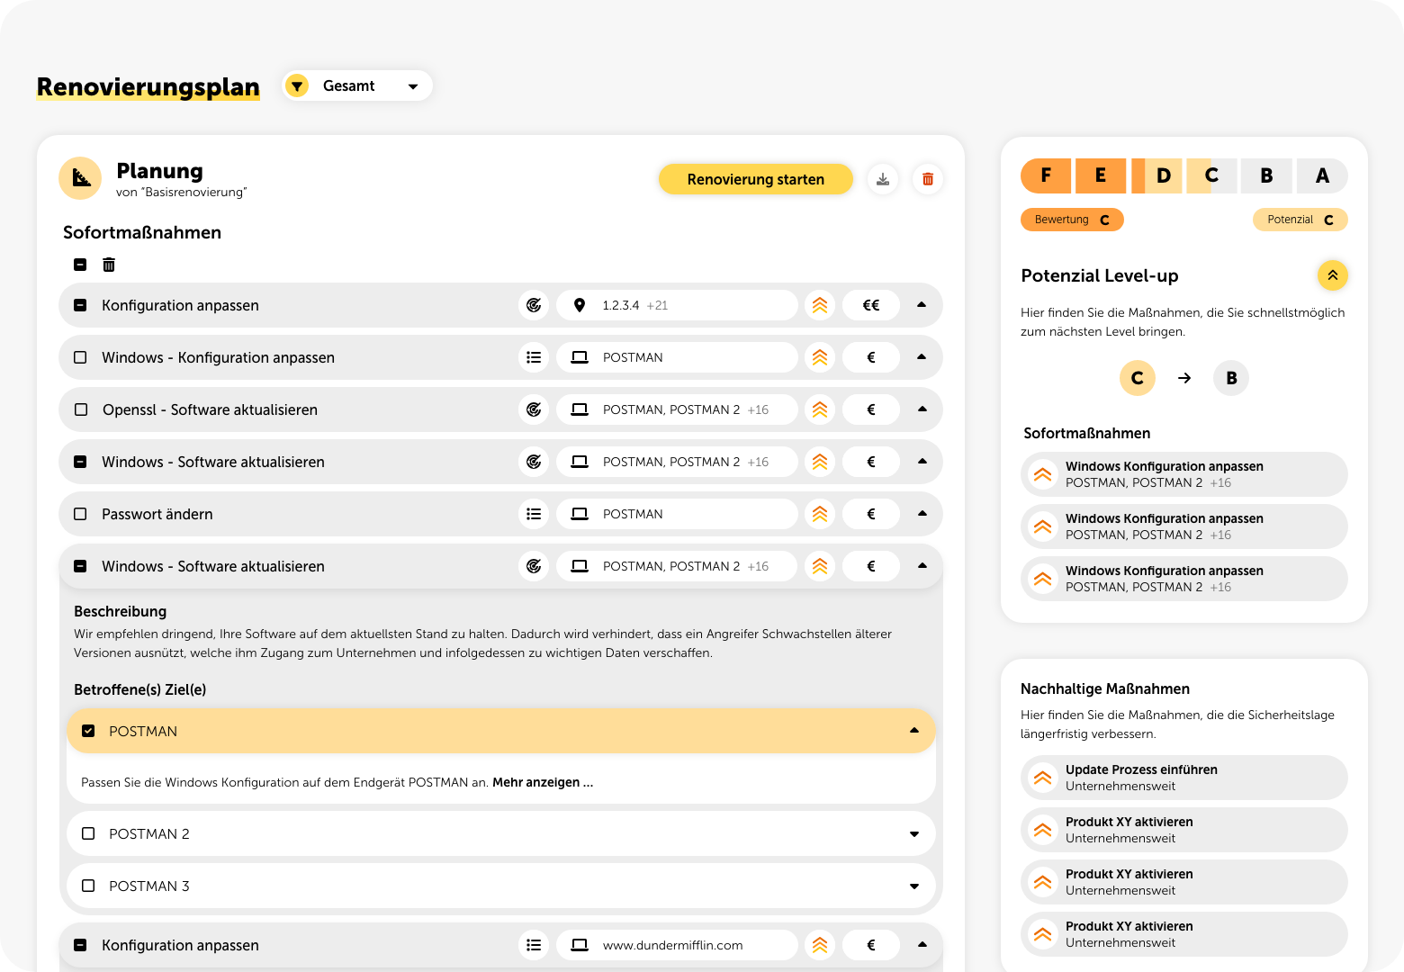Click € cost badge in www.dundermifflin.com row
Screen dimensions: 1404x972
click(x=871, y=945)
